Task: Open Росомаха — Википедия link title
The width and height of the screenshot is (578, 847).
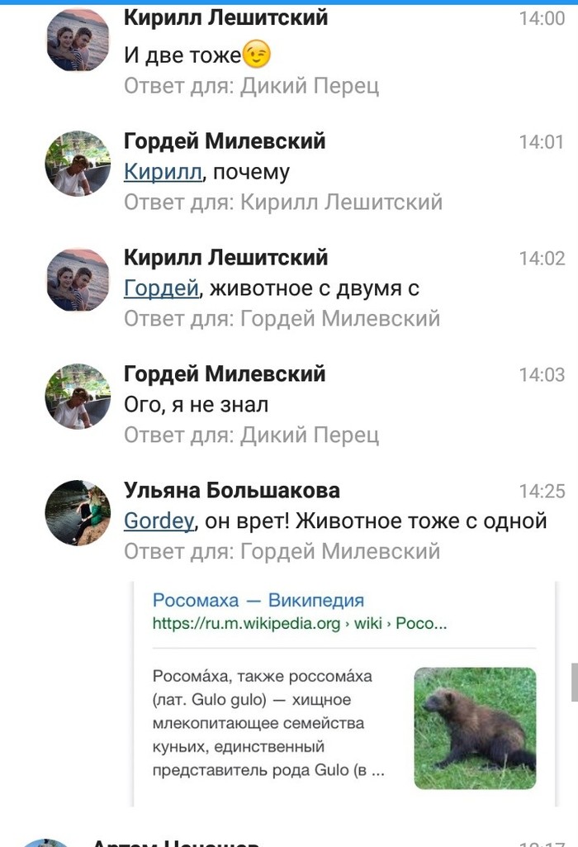Action: (x=258, y=601)
